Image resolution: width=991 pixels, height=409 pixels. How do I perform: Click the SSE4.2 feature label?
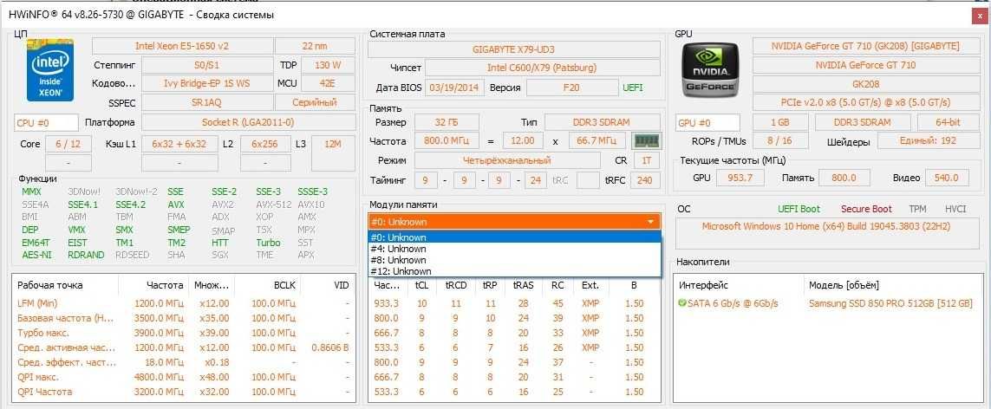(x=130, y=204)
